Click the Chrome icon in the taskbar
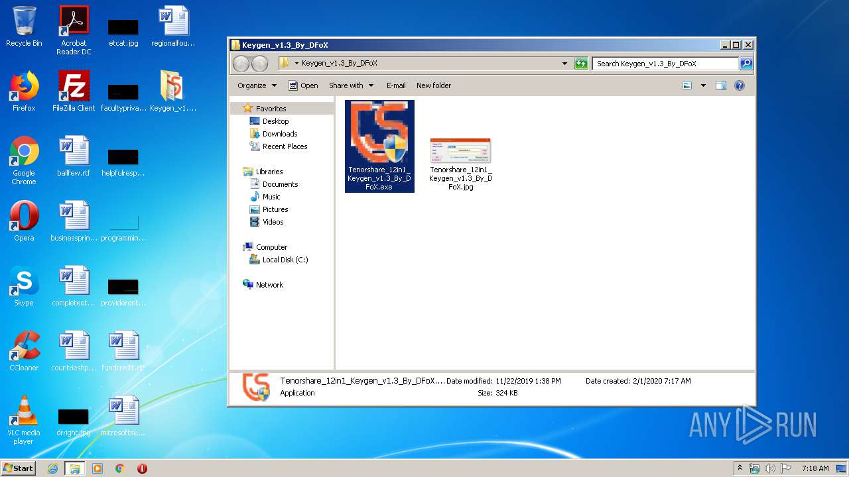The image size is (849, 477). pos(120,468)
